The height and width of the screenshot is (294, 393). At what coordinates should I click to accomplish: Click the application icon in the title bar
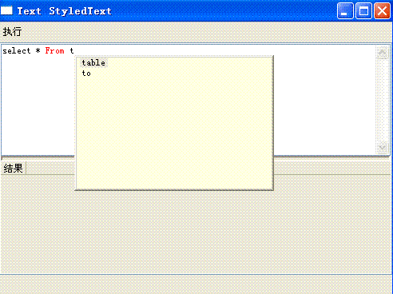6,10
